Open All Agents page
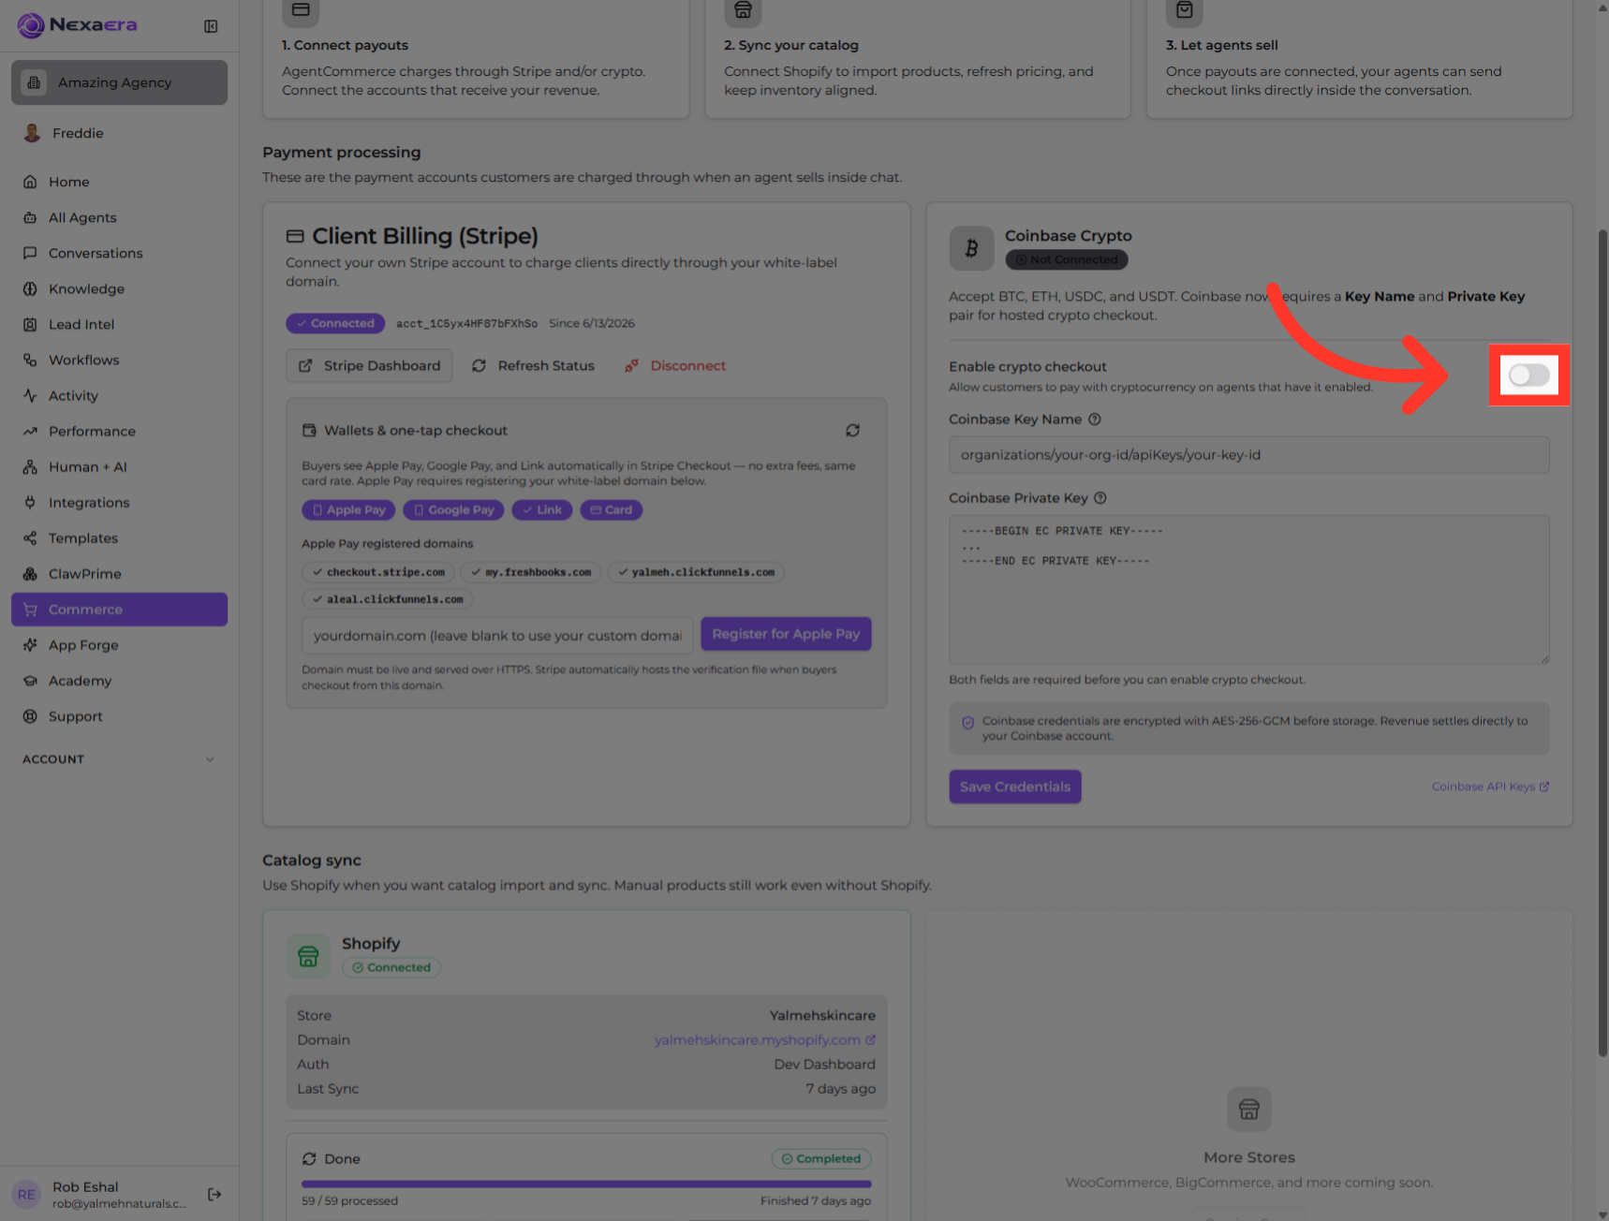 (x=119, y=217)
